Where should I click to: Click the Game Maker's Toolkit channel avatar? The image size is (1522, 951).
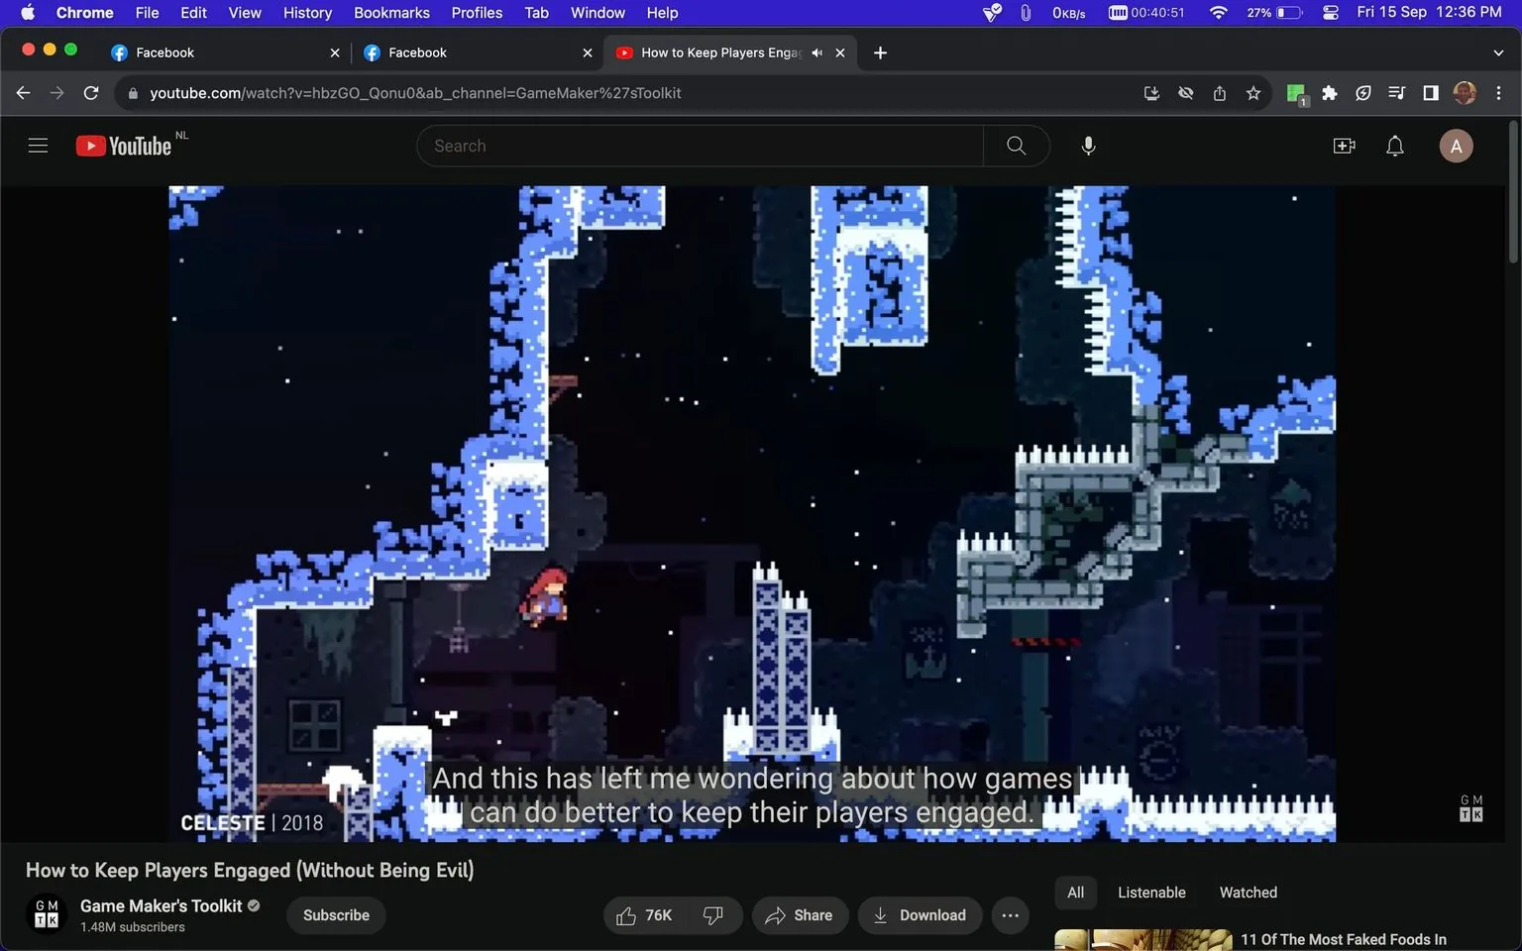46,914
